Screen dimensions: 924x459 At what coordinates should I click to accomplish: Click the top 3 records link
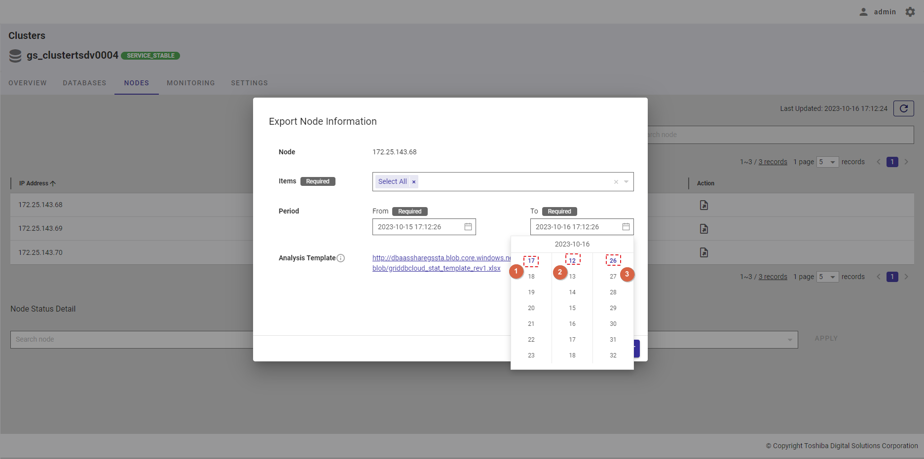(773, 162)
